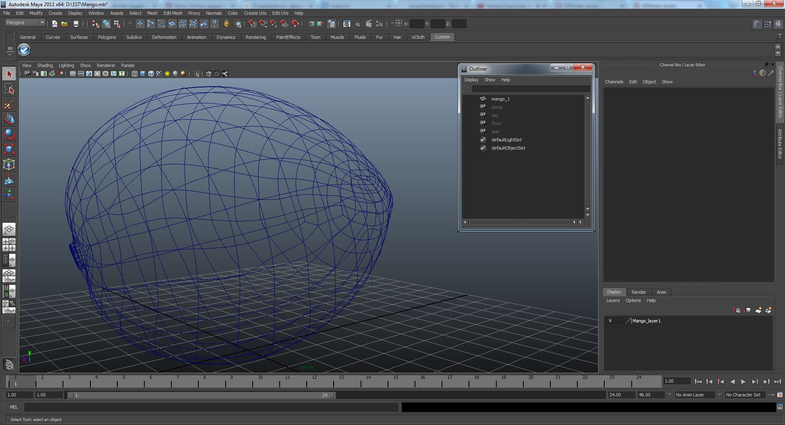Viewport: 785px width, 425px height.
Task: Switch to four view layout
Action: click(x=9, y=245)
